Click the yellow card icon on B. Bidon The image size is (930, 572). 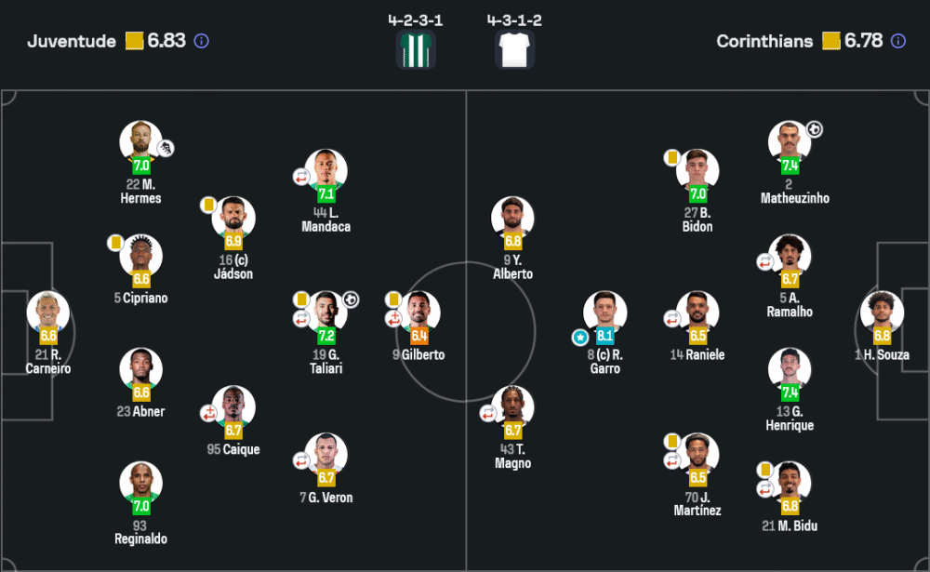pos(672,157)
